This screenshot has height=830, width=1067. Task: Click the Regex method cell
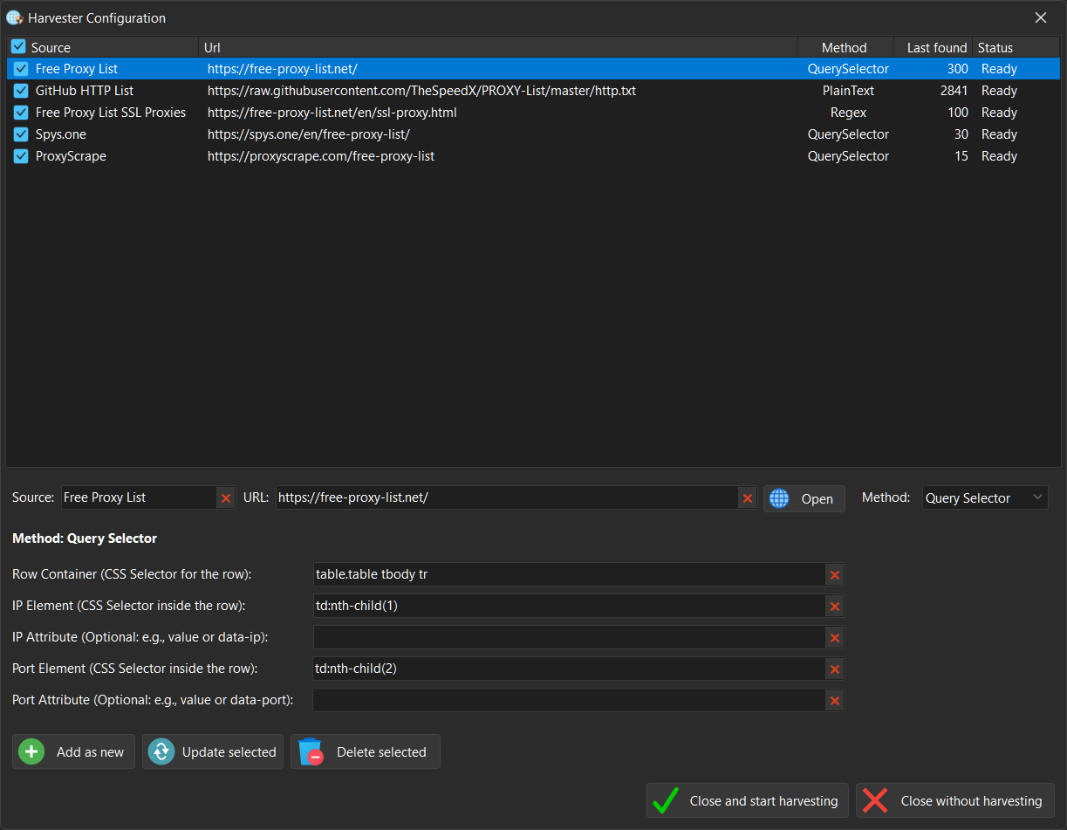point(848,113)
